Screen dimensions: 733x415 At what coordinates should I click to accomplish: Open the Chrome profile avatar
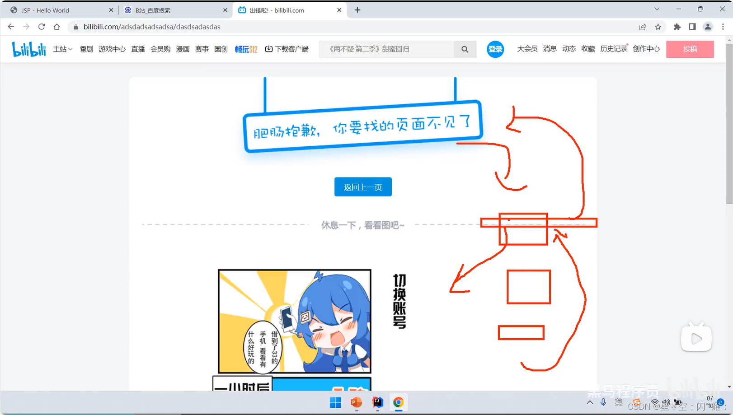click(708, 27)
